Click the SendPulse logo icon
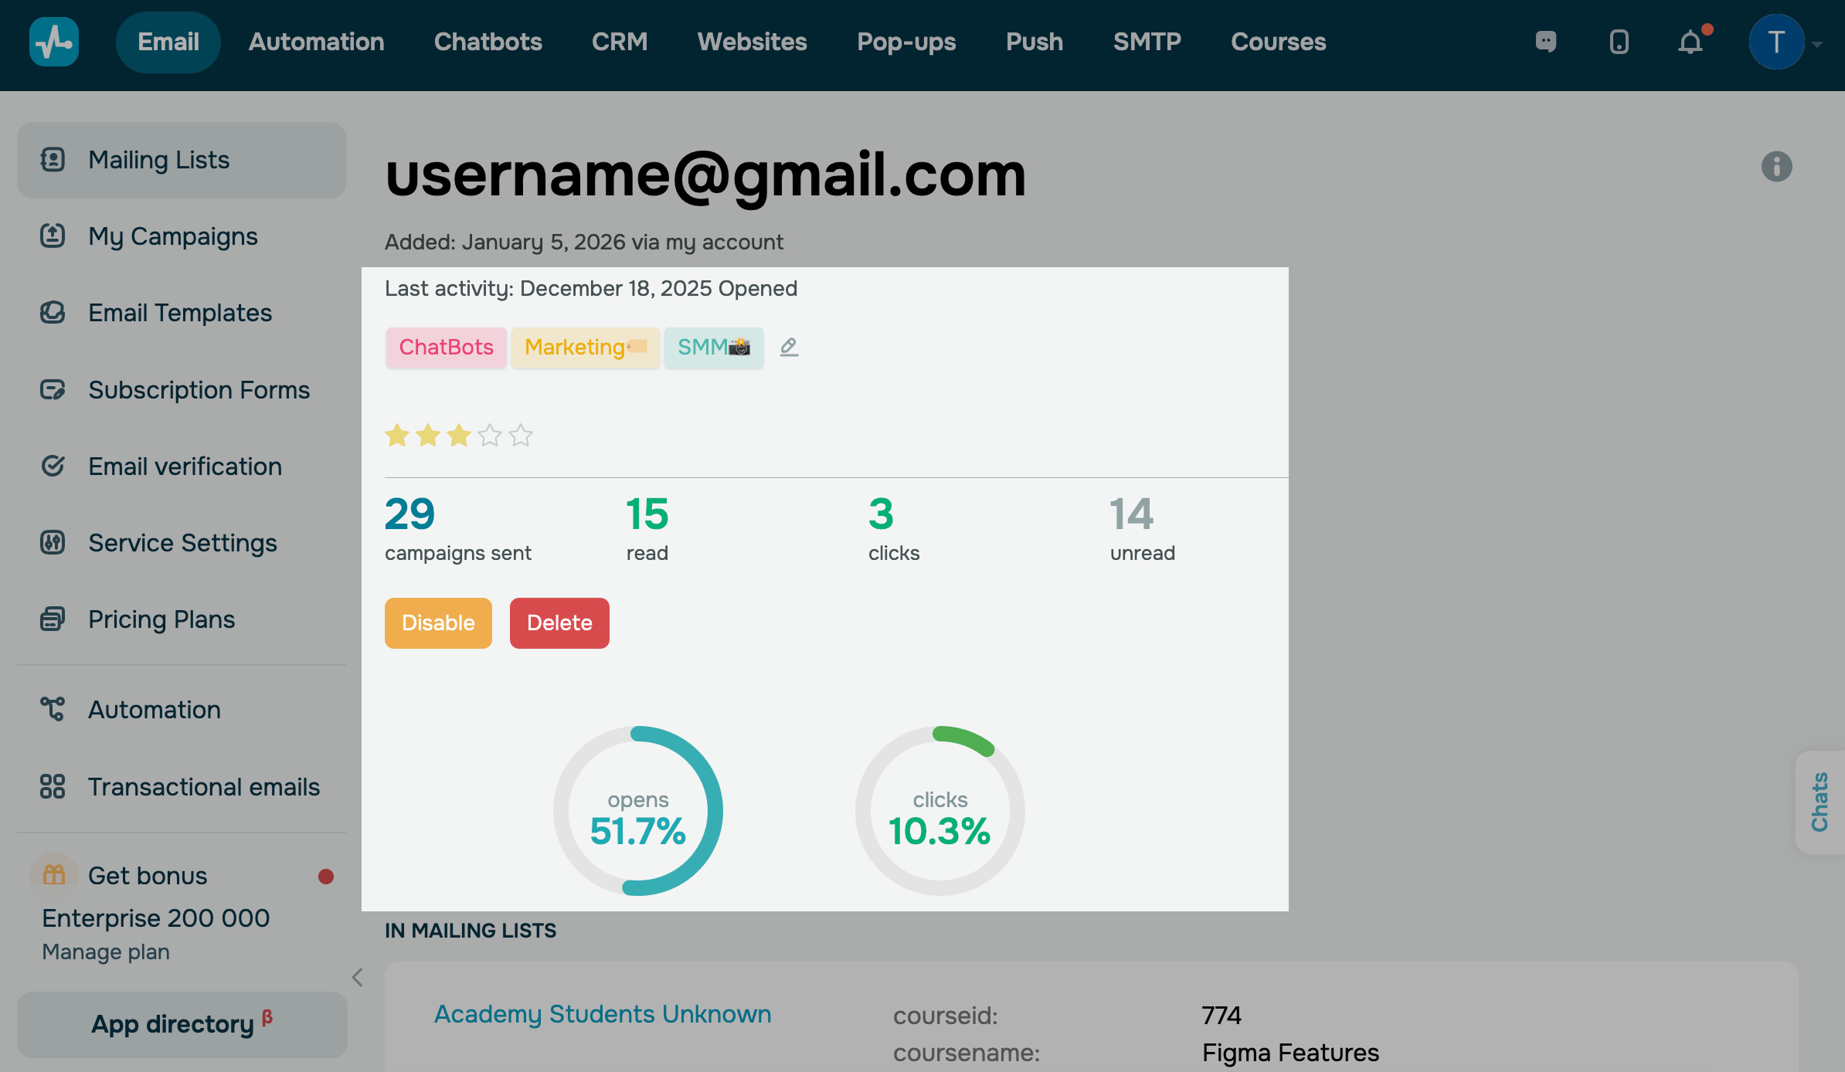Screen dimensions: 1845x1072 [53, 42]
